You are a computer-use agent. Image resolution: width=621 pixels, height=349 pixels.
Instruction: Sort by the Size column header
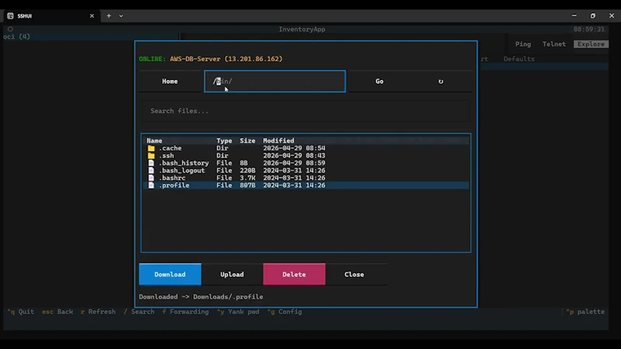(248, 140)
